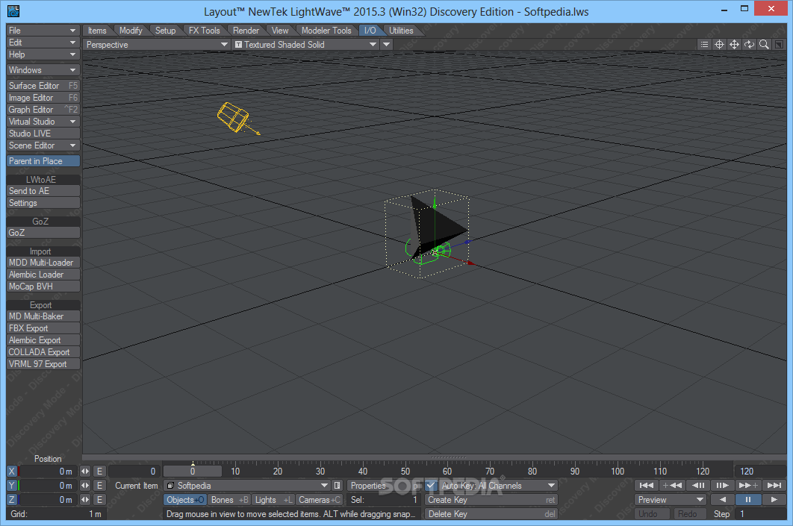The width and height of the screenshot is (793, 526).
Task: Click the Step value input field
Action: click(761, 513)
